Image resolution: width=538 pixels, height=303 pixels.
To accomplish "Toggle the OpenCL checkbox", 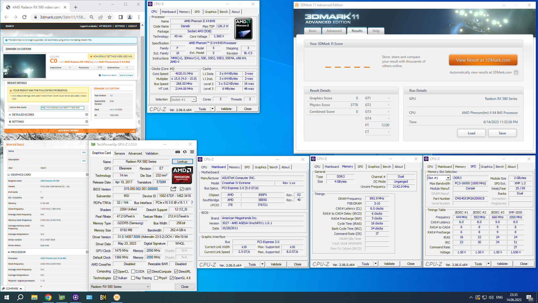I will point(115,272).
